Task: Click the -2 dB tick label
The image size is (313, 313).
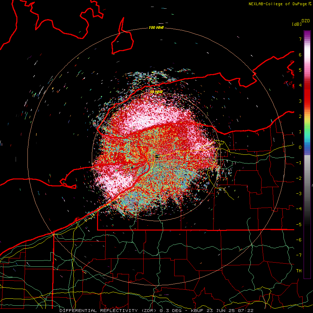Action: coord(299,178)
